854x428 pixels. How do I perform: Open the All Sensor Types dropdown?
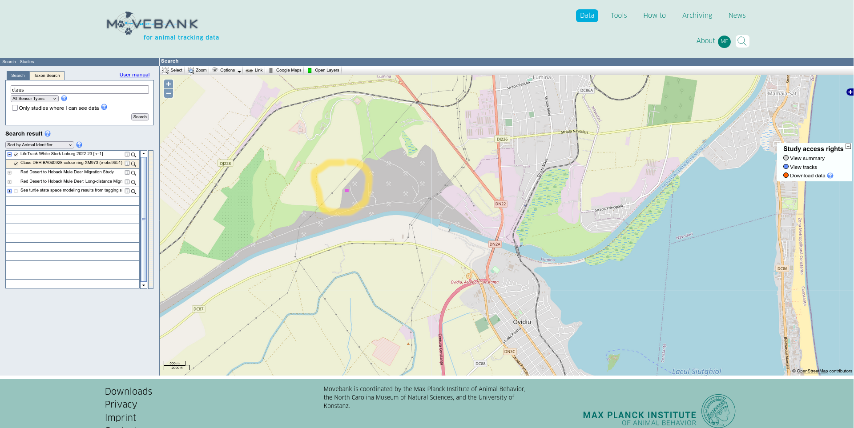pyautogui.click(x=35, y=99)
